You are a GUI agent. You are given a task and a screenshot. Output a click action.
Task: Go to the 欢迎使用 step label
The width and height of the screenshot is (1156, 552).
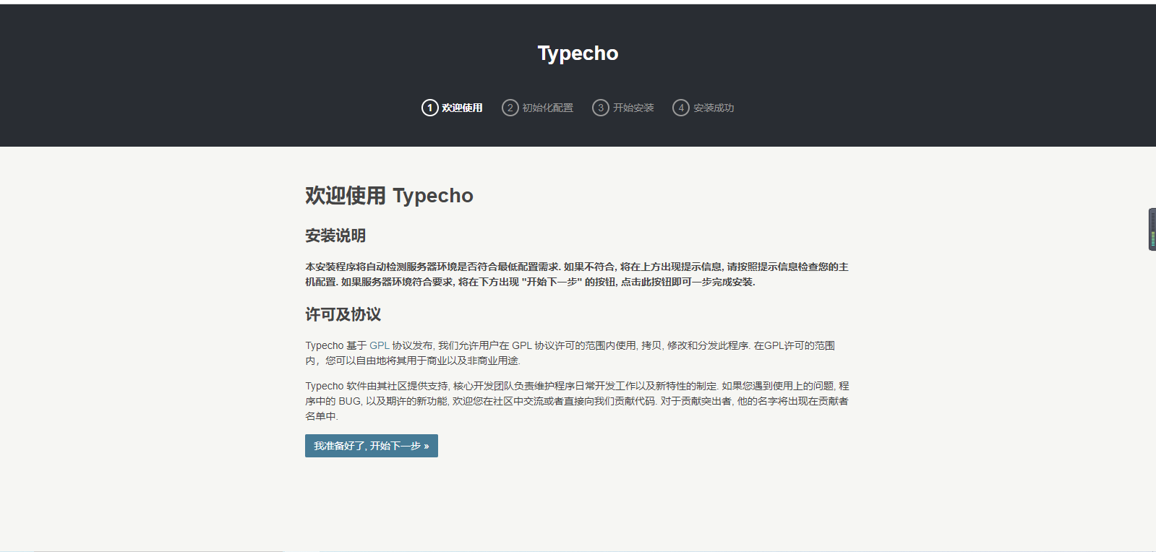tap(462, 108)
